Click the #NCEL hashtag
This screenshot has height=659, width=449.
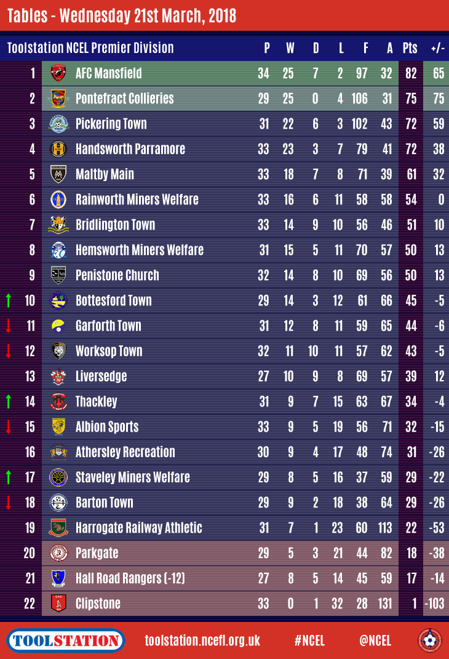[x=310, y=641]
